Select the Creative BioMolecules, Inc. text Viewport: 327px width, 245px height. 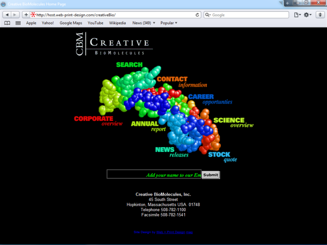pos(163,194)
